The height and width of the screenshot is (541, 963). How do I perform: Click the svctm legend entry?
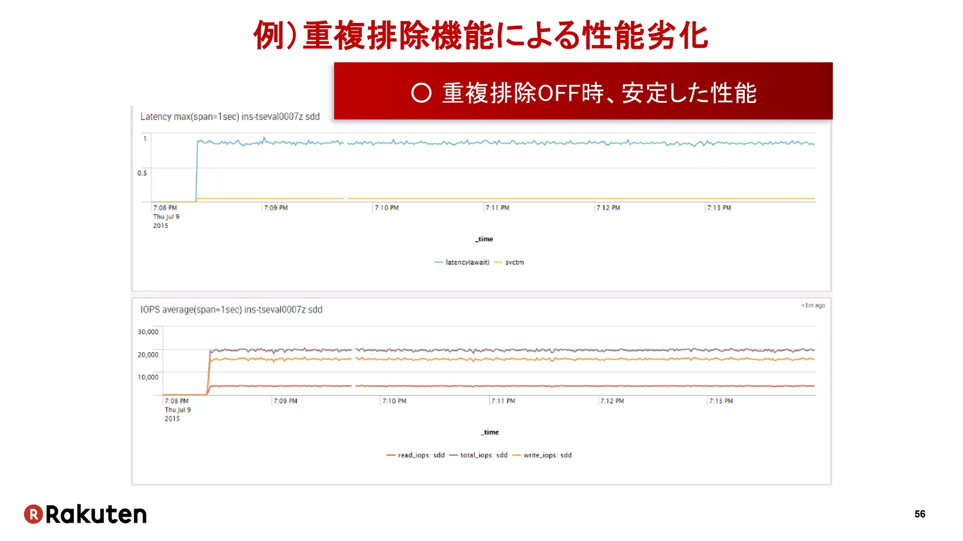pyautogui.click(x=509, y=263)
